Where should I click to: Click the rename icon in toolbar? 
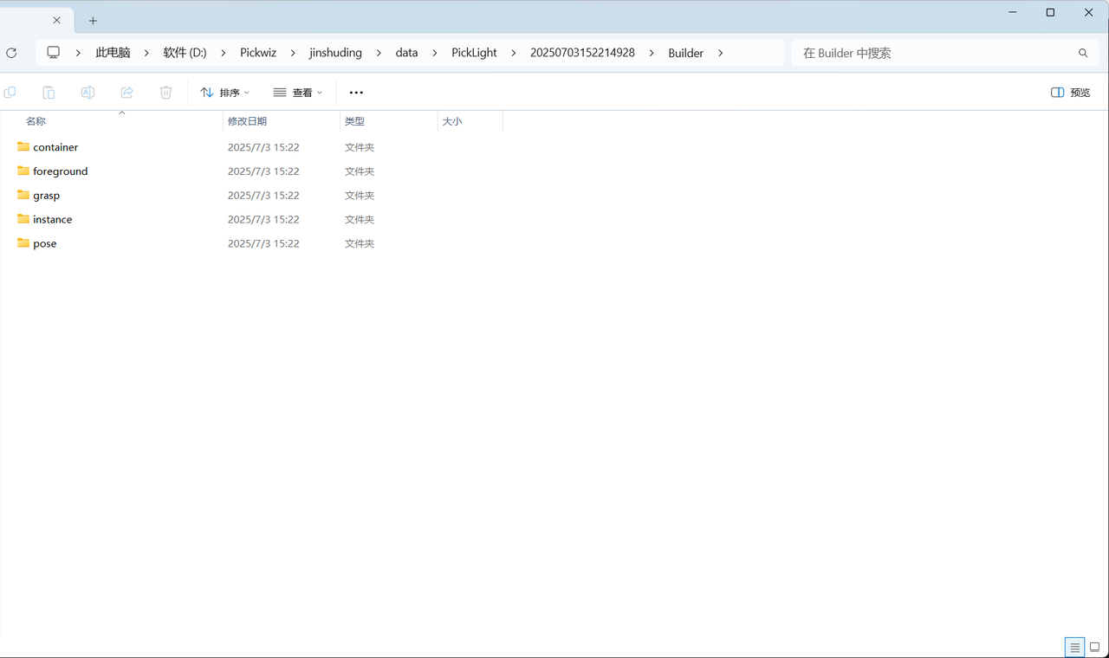[x=88, y=93]
